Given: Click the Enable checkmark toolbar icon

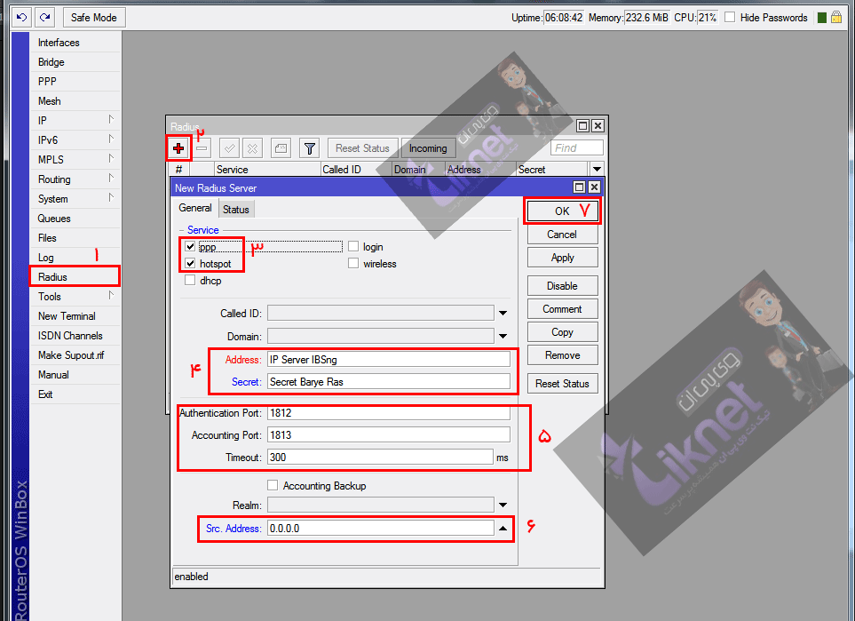Looking at the screenshot, I should 228,148.
